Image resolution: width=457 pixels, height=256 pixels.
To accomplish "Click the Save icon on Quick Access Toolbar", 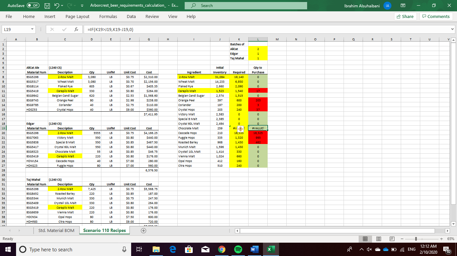I will (47, 5).
